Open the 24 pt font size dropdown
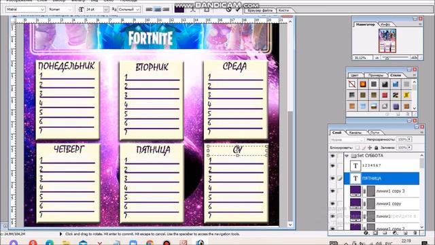Image resolution: width=435 pixels, height=245 pixels. click(x=106, y=10)
